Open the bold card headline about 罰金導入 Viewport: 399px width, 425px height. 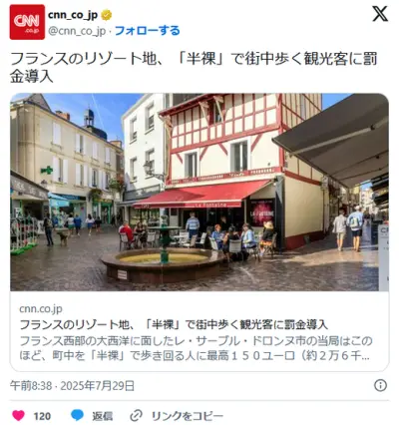pos(174,324)
